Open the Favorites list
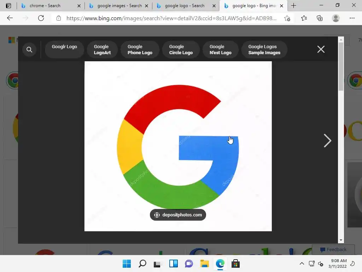The width and height of the screenshot is (362, 272). point(304,18)
